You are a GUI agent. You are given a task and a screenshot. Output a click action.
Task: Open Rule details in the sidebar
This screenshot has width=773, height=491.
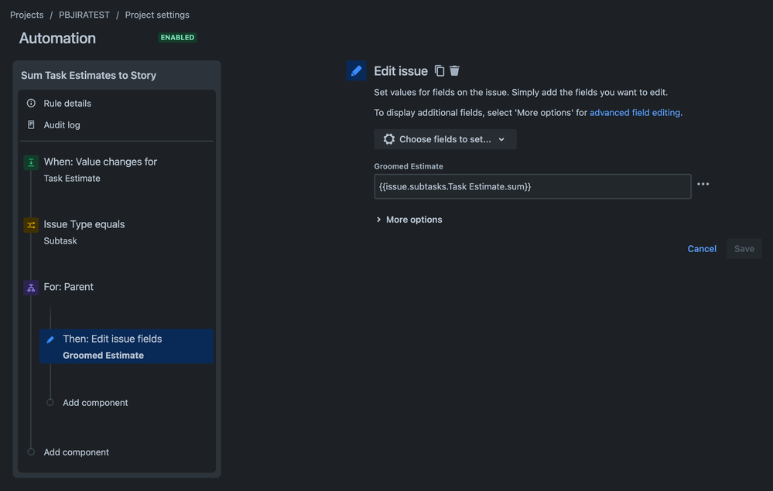pos(67,104)
